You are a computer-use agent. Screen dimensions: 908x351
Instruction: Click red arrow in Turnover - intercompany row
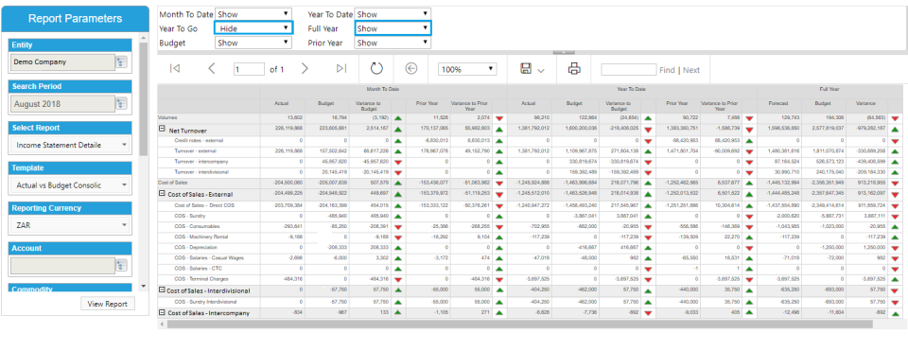(398, 162)
